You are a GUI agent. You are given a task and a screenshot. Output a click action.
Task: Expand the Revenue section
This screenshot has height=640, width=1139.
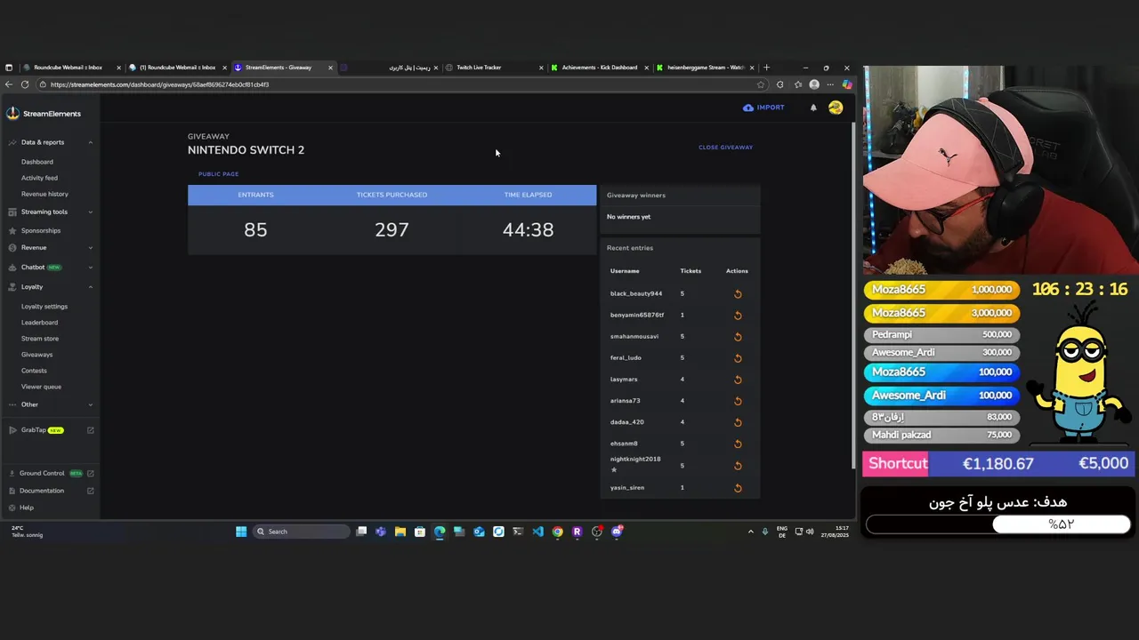[50, 248]
